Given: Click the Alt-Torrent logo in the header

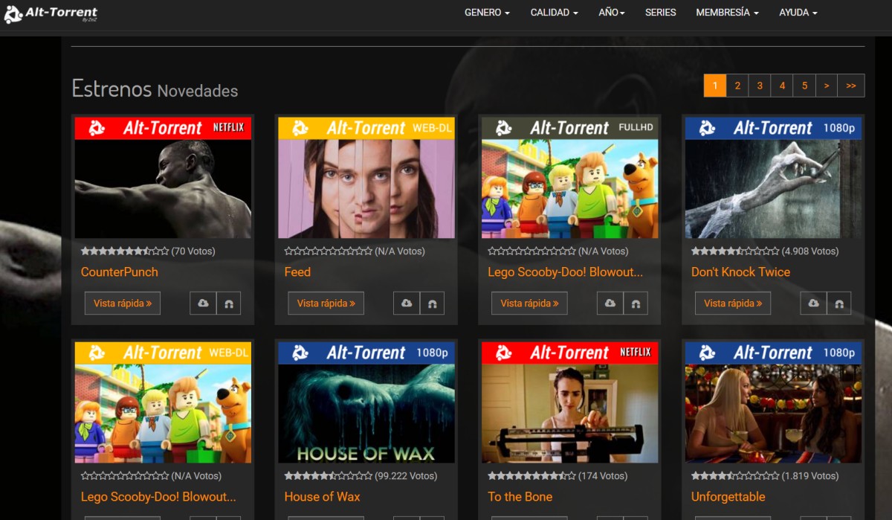Looking at the screenshot, I should [x=51, y=13].
